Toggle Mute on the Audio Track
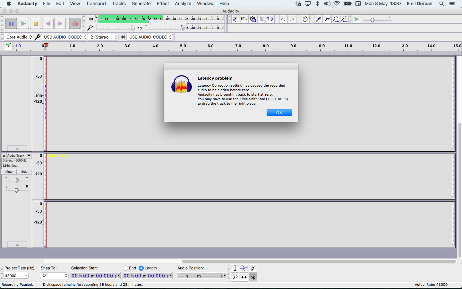The width and height of the screenshot is (462, 289). click(9, 172)
